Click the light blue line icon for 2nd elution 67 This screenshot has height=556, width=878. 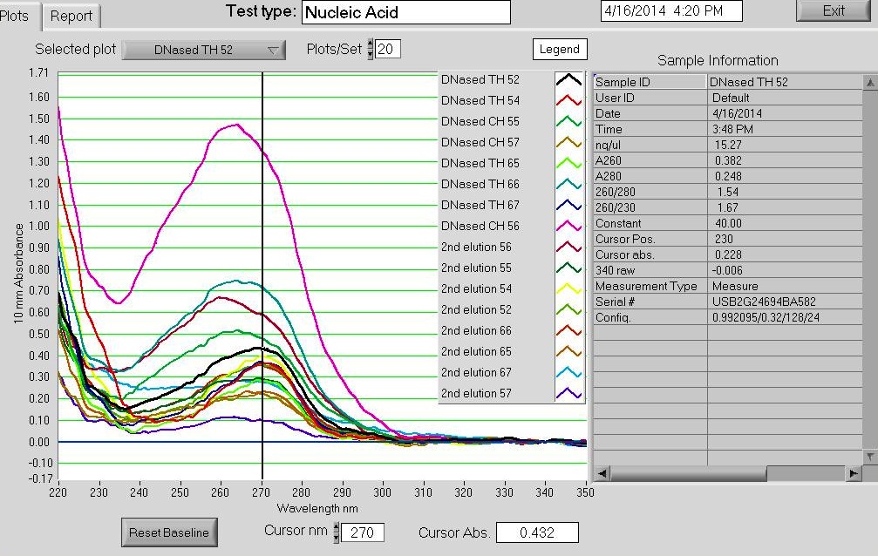(x=568, y=373)
